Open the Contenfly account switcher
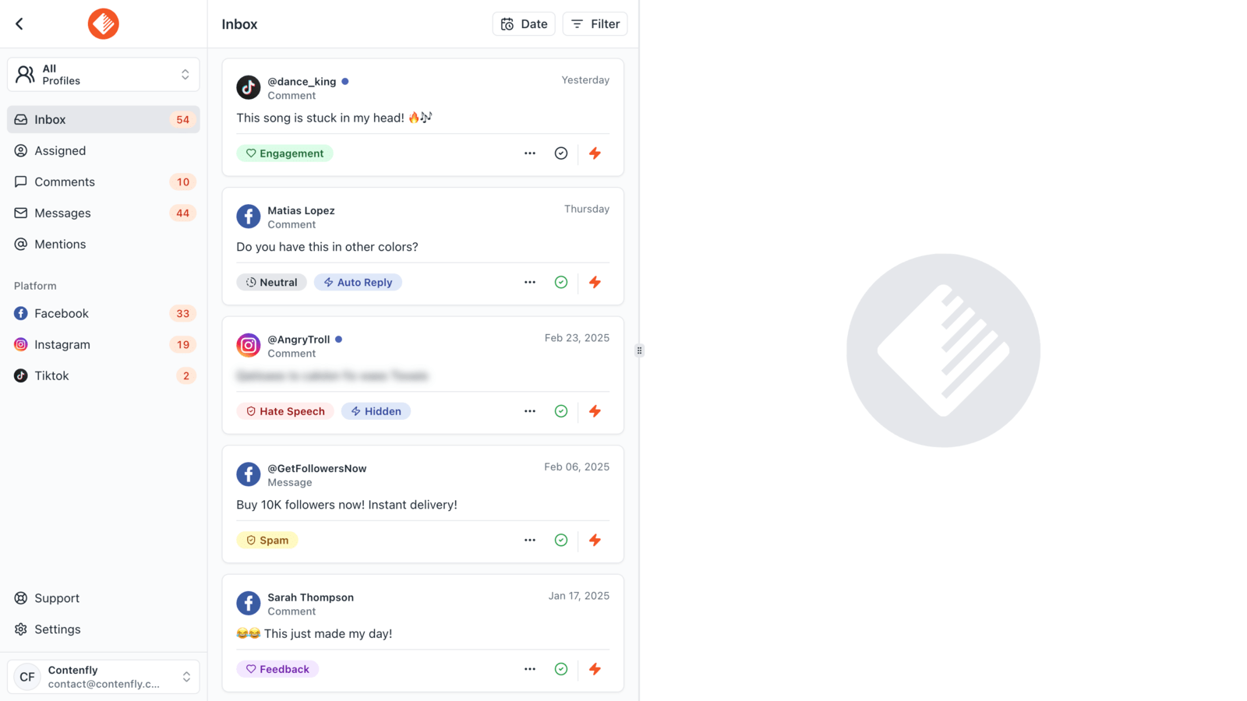Viewport: 1247px width, 701px height. pyautogui.click(x=104, y=677)
